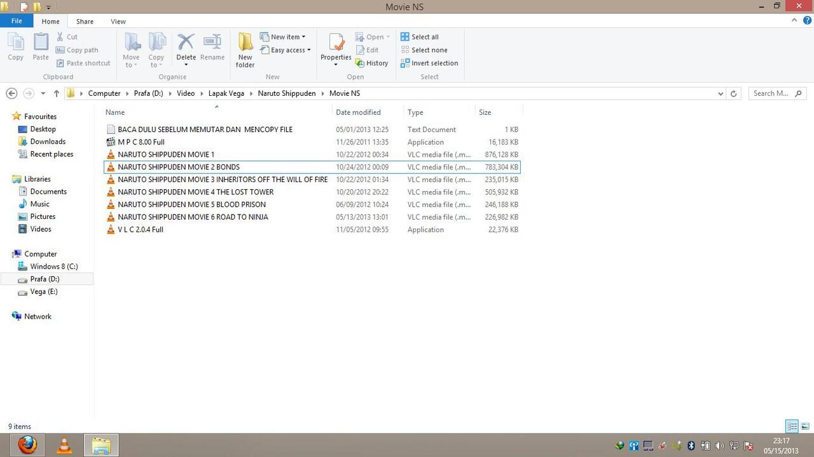Select V L C 2.0.4 Full application
Viewport: 814px width, 457px height.
click(141, 229)
